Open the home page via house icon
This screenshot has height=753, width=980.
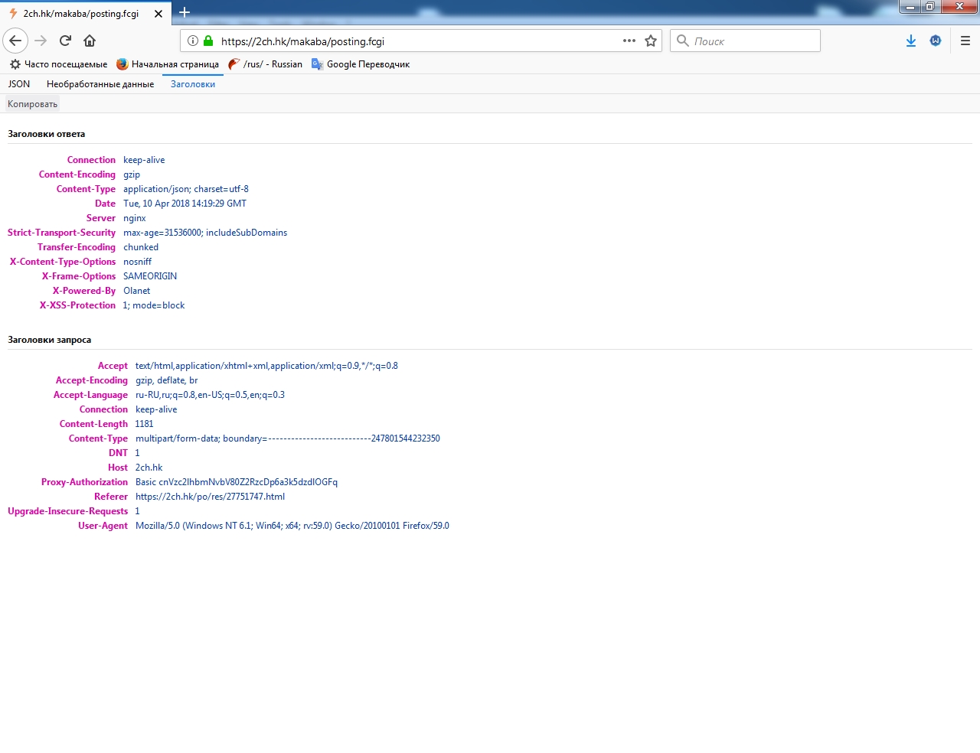pos(90,41)
